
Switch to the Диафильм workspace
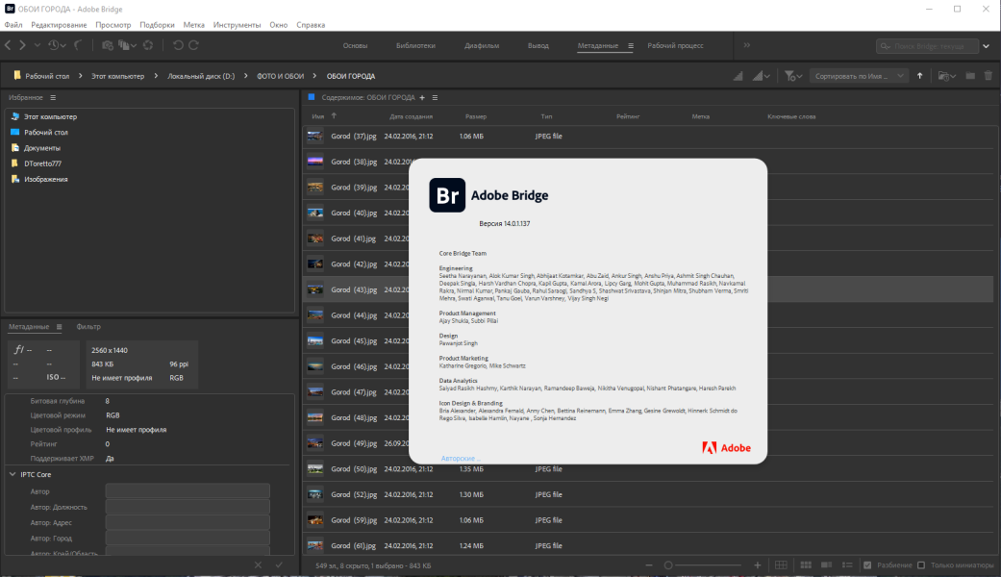point(482,45)
